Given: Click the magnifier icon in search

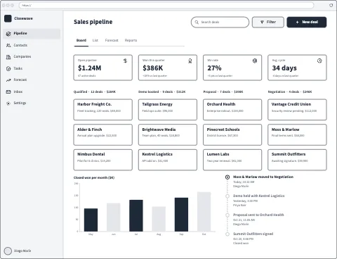Looking at the screenshot, I should pyautogui.click(x=197, y=22).
